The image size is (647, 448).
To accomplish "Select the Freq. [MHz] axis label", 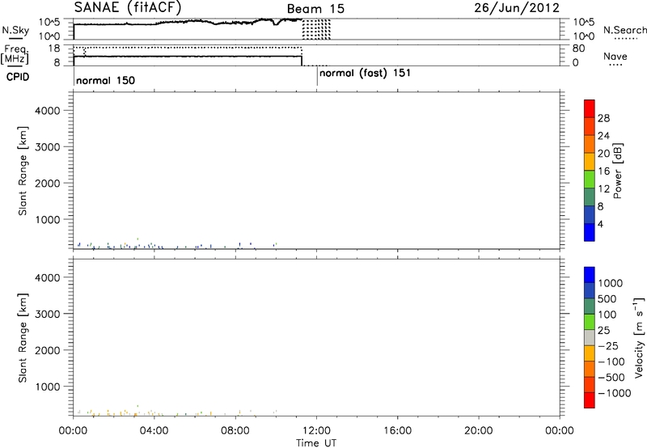I will [x=15, y=54].
